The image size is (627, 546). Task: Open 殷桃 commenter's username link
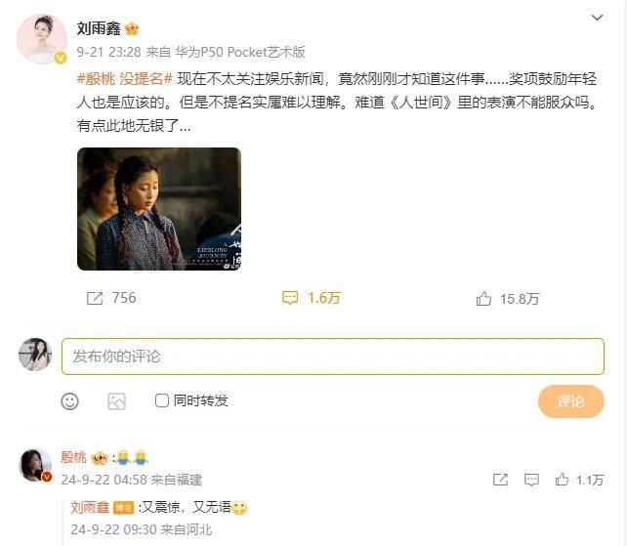click(x=73, y=457)
